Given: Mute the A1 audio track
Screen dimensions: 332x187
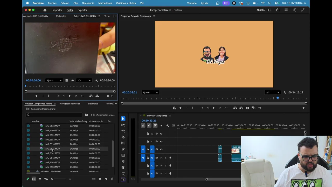Looking at the screenshot, I should click(161, 158).
